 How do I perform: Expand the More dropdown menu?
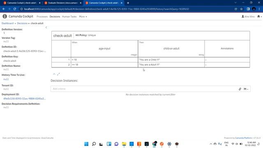tap(83, 16)
